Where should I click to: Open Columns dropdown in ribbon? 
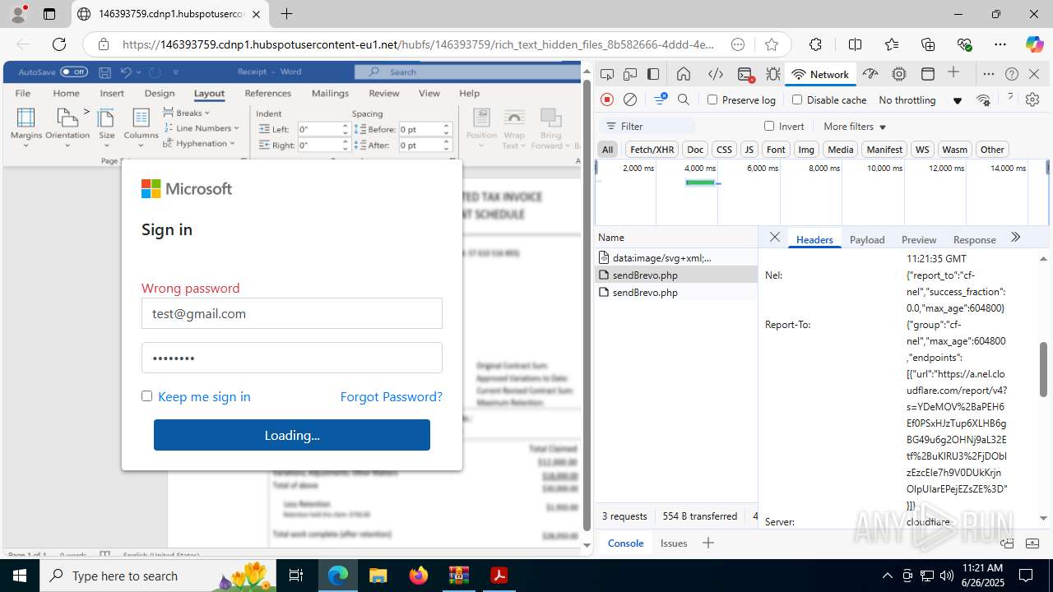[141, 127]
